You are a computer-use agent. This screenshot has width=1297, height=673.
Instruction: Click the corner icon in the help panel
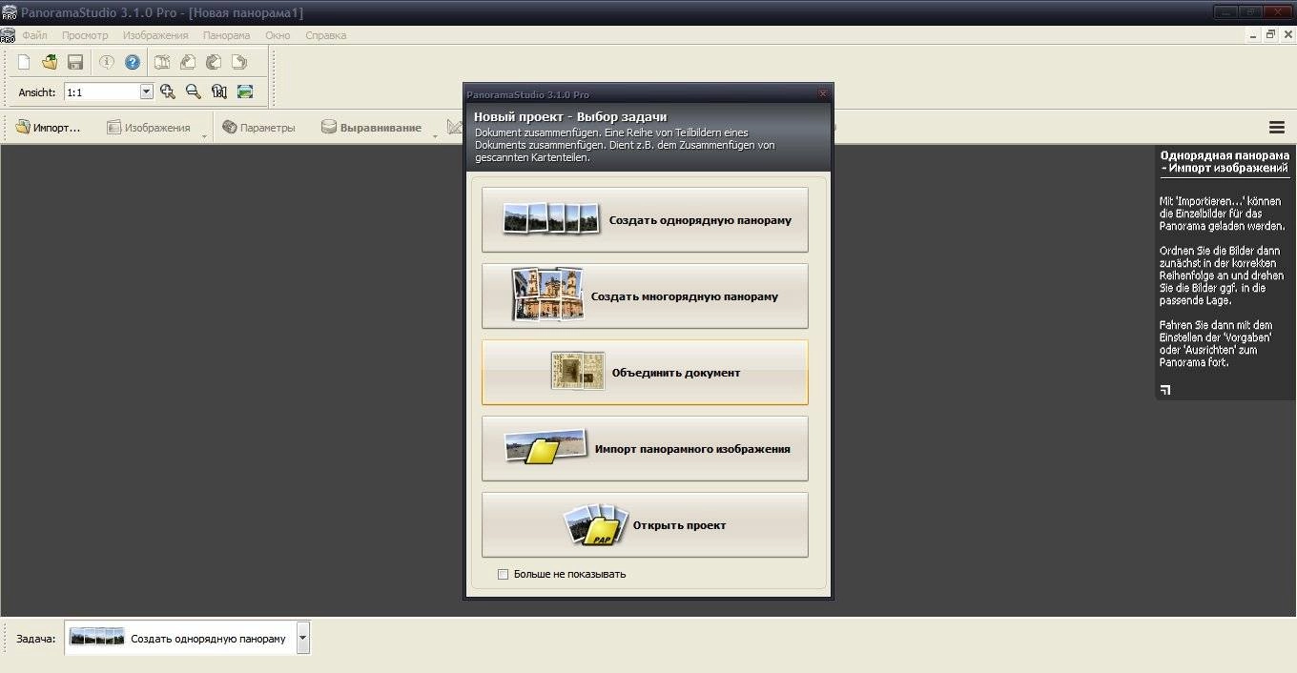coord(1164,389)
